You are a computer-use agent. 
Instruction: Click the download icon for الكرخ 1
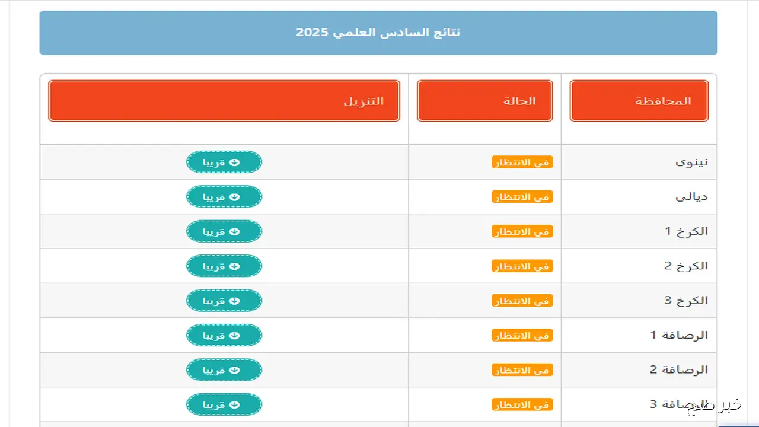(x=234, y=231)
